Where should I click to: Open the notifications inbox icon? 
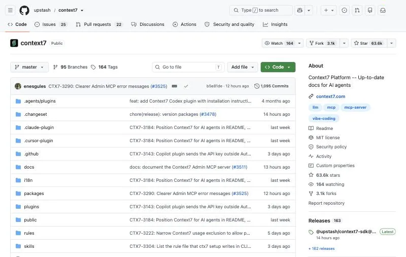pyautogui.click(x=383, y=10)
